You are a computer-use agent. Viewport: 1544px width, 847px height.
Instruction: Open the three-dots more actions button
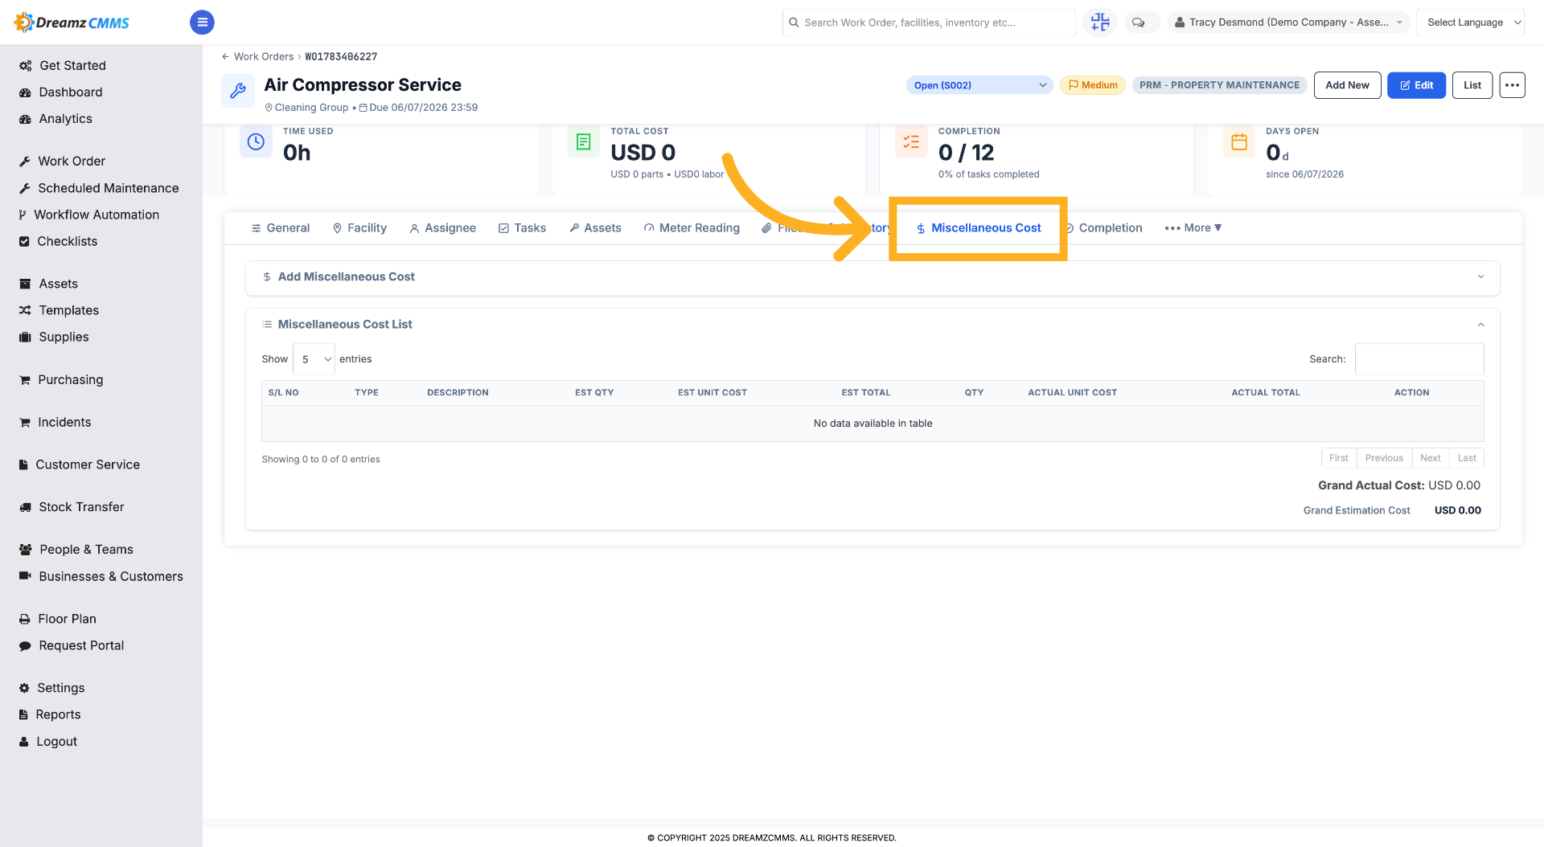click(x=1512, y=85)
